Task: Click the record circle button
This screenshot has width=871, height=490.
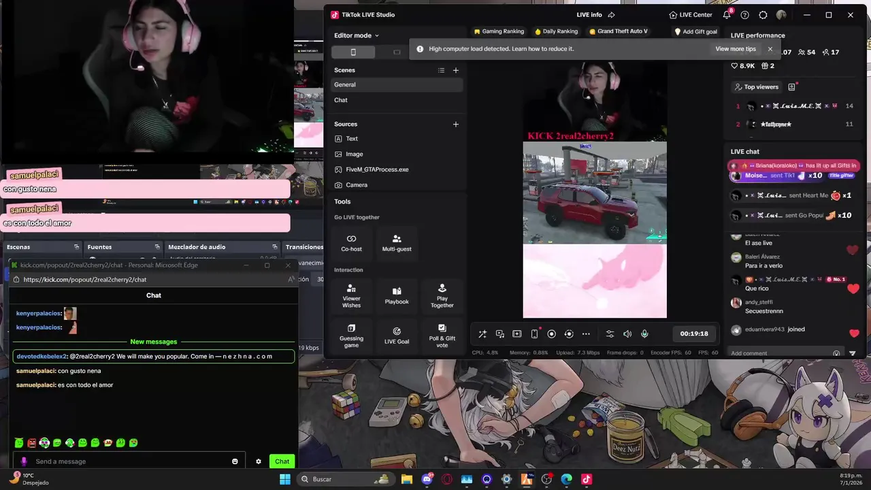Action: point(552,334)
